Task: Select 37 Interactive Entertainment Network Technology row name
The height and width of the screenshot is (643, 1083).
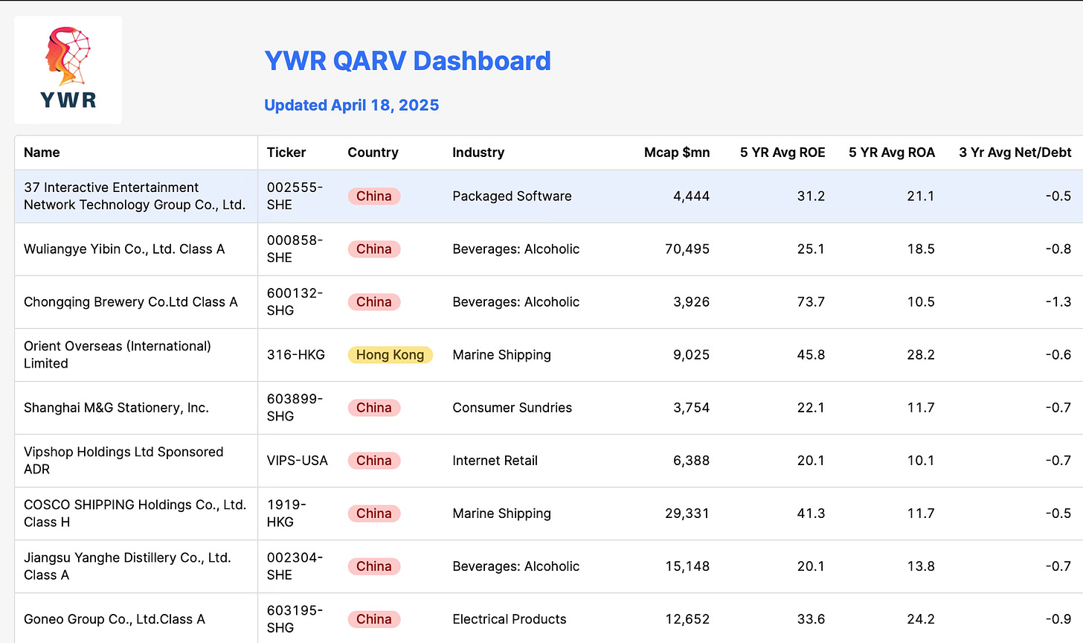Action: [x=135, y=196]
